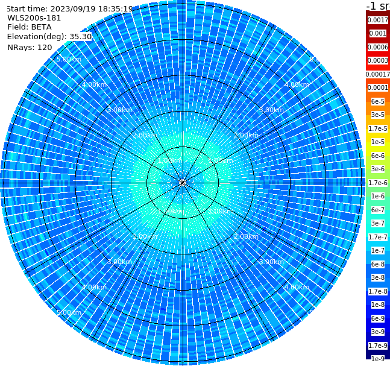
Task: Click the 1.7e-9 colorbar value
Action: tap(378, 345)
